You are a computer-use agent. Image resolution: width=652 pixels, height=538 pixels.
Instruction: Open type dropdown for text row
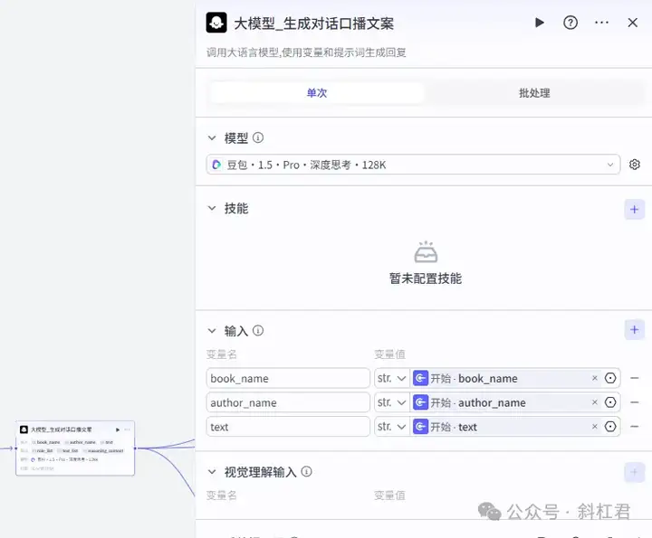tap(392, 427)
